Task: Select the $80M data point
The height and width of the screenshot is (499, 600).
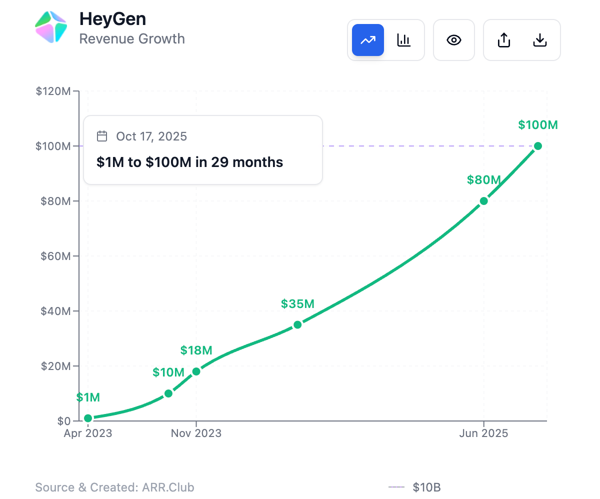Action: click(x=483, y=201)
